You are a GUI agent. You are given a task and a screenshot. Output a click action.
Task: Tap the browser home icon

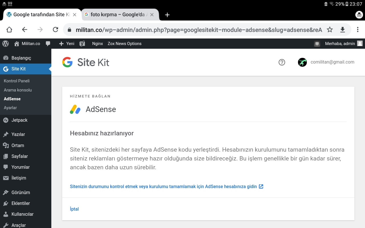point(9,30)
